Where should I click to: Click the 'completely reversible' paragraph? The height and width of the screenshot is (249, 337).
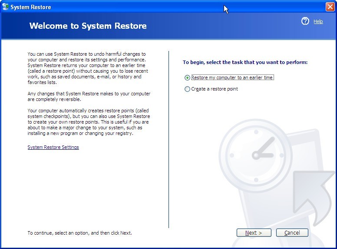point(89,97)
